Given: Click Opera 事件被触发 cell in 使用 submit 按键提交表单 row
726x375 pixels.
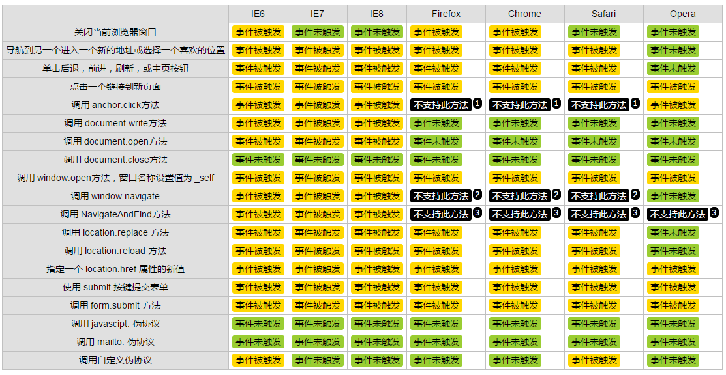Looking at the screenshot, I should click(x=673, y=287).
